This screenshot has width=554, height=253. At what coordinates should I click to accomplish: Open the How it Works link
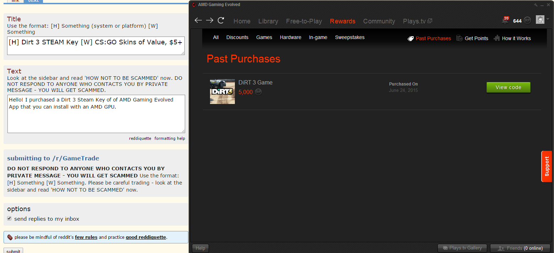click(x=516, y=38)
